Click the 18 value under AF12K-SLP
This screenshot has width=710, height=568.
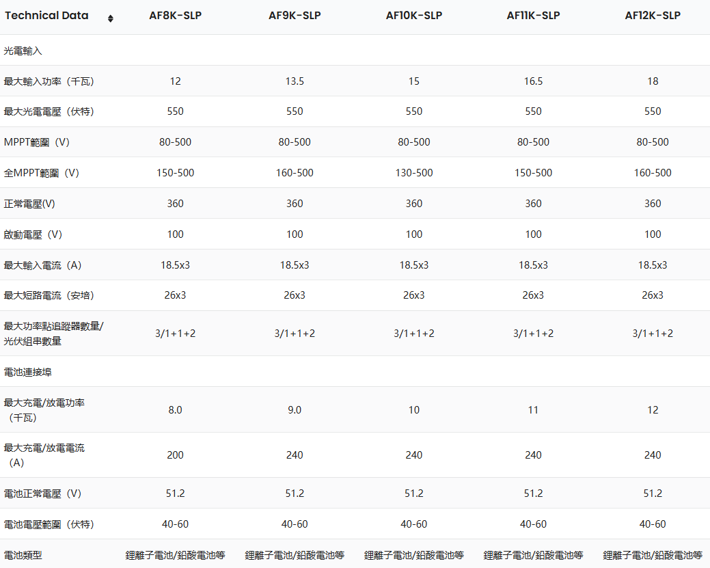(x=653, y=81)
